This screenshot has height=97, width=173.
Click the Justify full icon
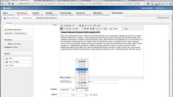[x=93, y=29]
